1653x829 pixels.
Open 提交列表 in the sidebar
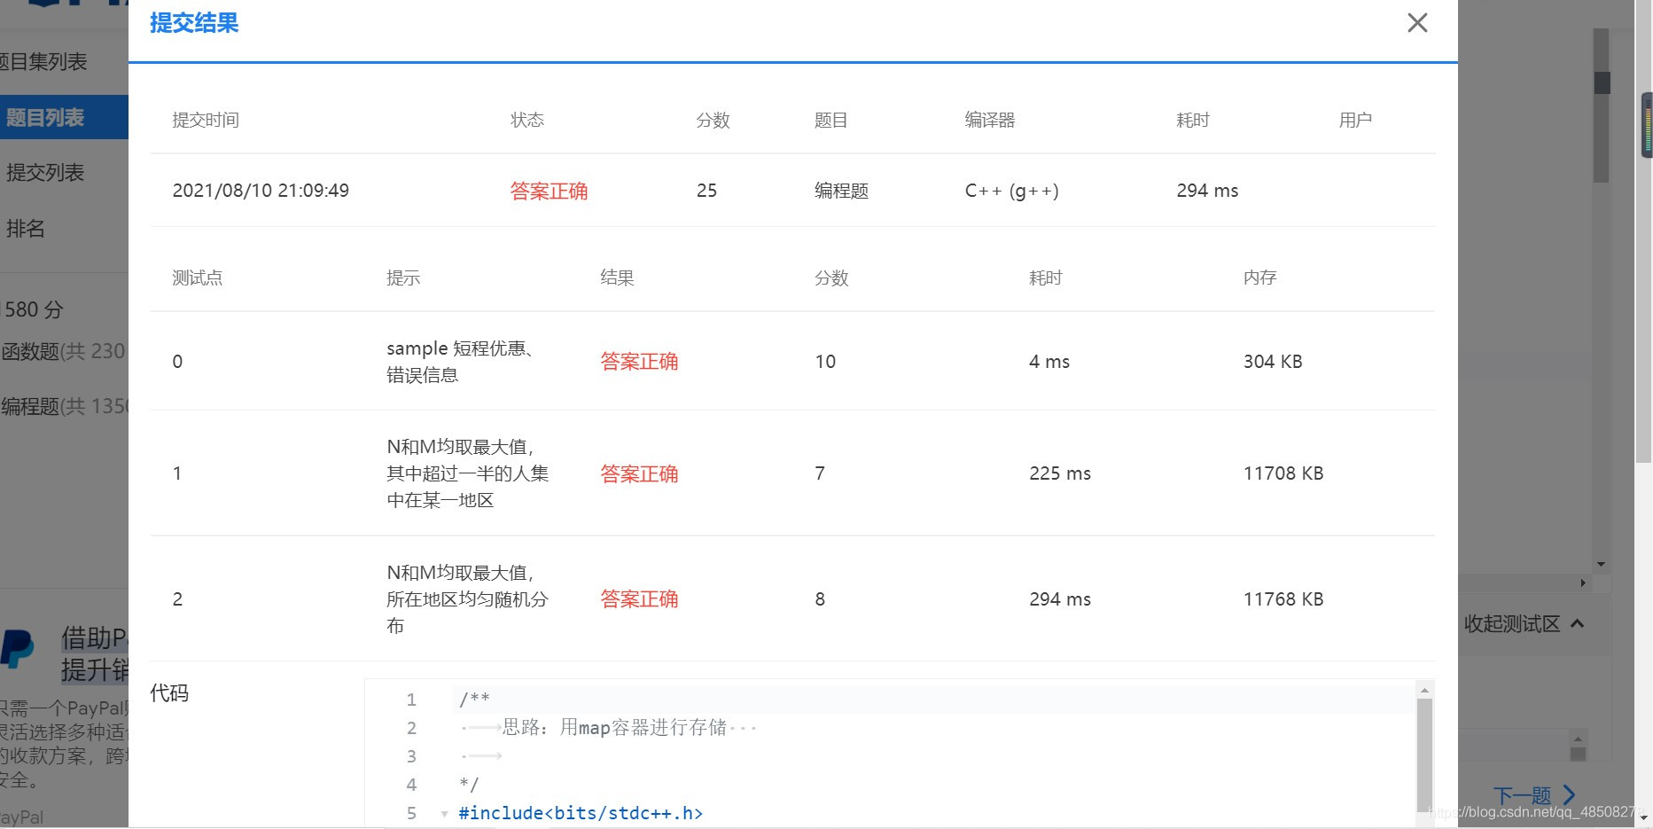click(x=44, y=172)
